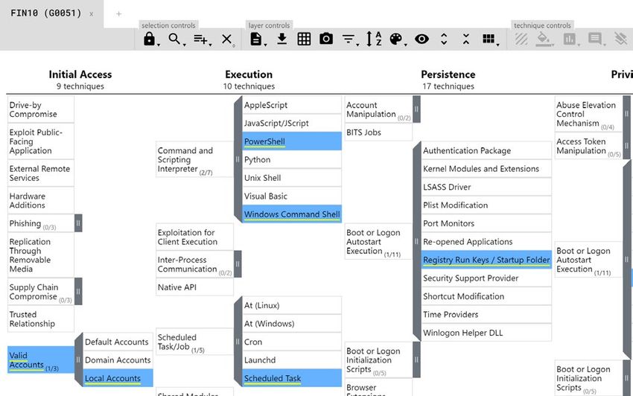Click the download layer as JSON icon
This screenshot has height=396, width=633.
[282, 39]
